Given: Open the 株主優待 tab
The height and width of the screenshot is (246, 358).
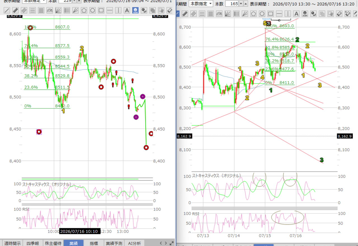Looking at the screenshot, I should (x=53, y=243).
